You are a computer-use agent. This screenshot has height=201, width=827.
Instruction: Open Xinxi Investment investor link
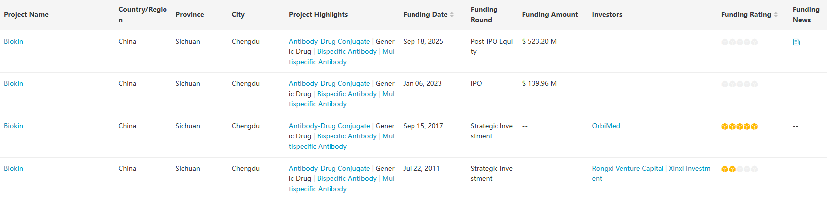pos(689,168)
